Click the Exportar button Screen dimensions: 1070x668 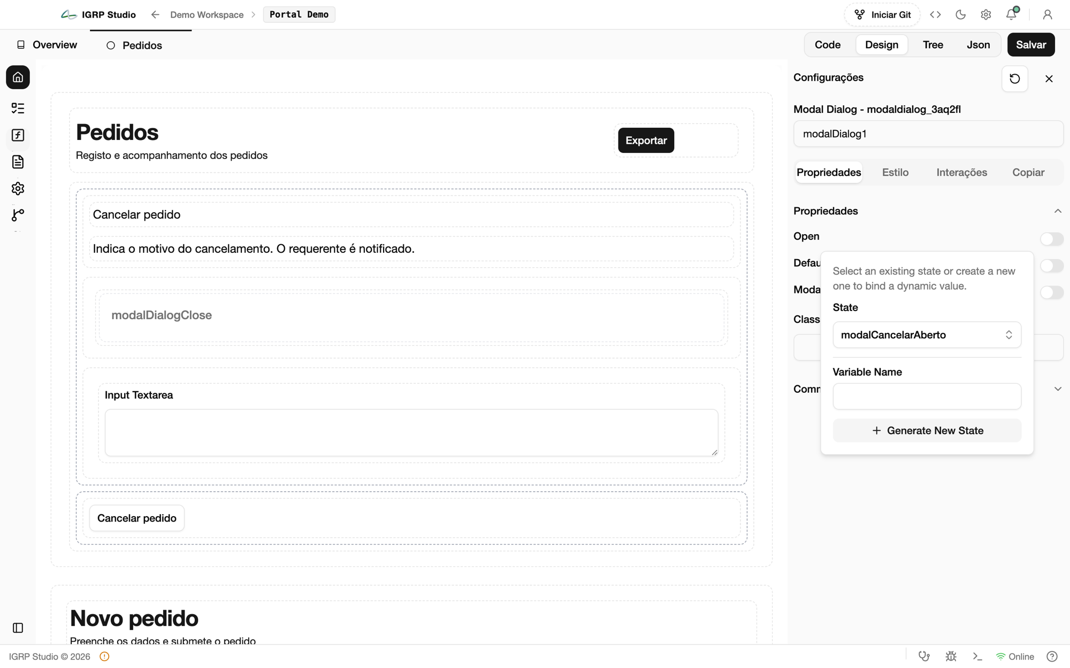coord(646,141)
